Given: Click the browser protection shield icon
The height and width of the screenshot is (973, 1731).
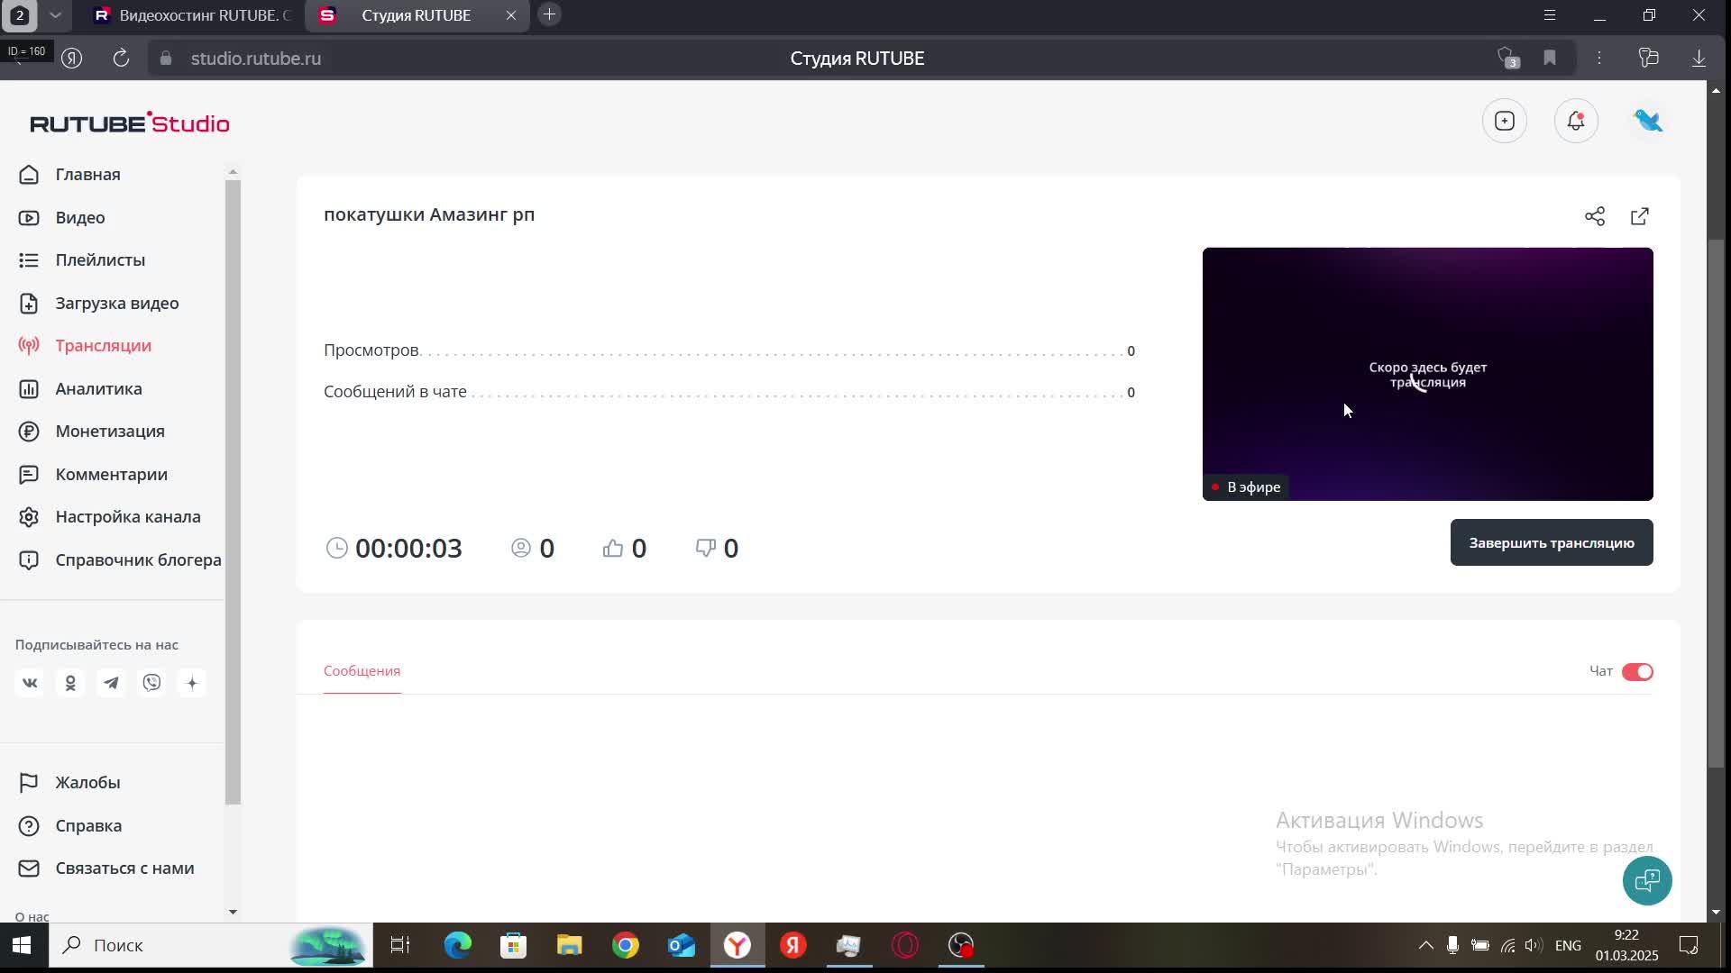Looking at the screenshot, I should click(x=1508, y=59).
